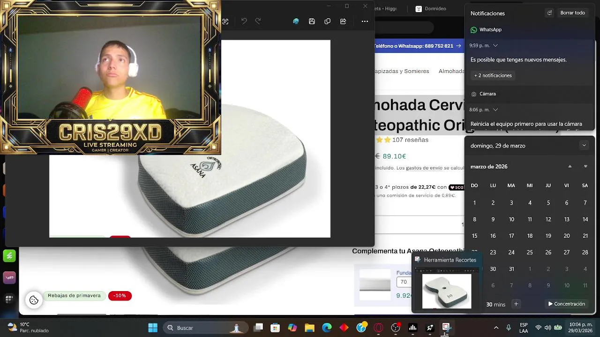Click the Borrar todo notifications button

(573, 13)
